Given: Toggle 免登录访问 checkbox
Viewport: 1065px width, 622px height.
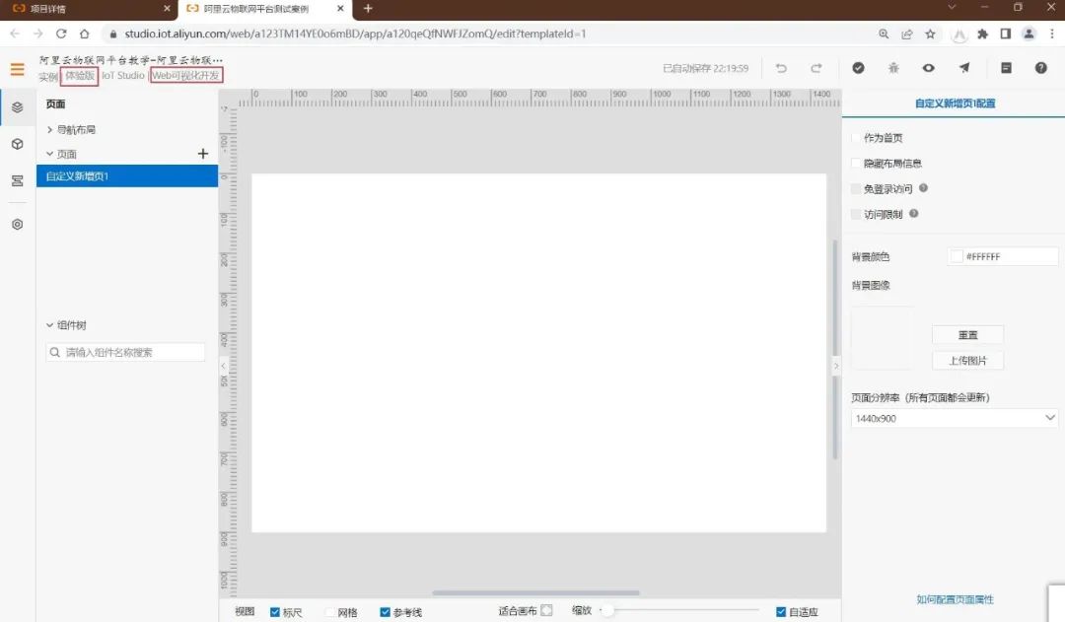Looking at the screenshot, I should 856,189.
